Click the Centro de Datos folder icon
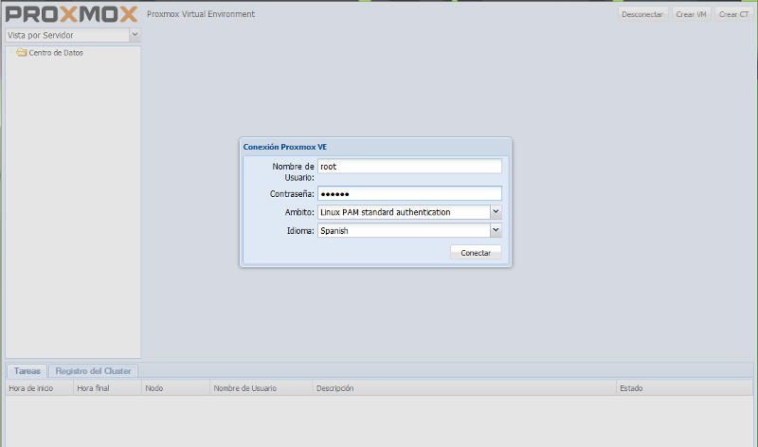Image resolution: width=758 pixels, height=447 pixels. point(21,52)
